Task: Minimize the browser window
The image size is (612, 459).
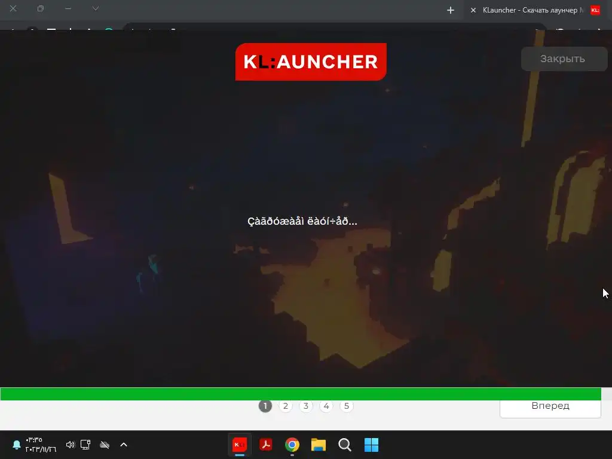Action: tap(68, 8)
